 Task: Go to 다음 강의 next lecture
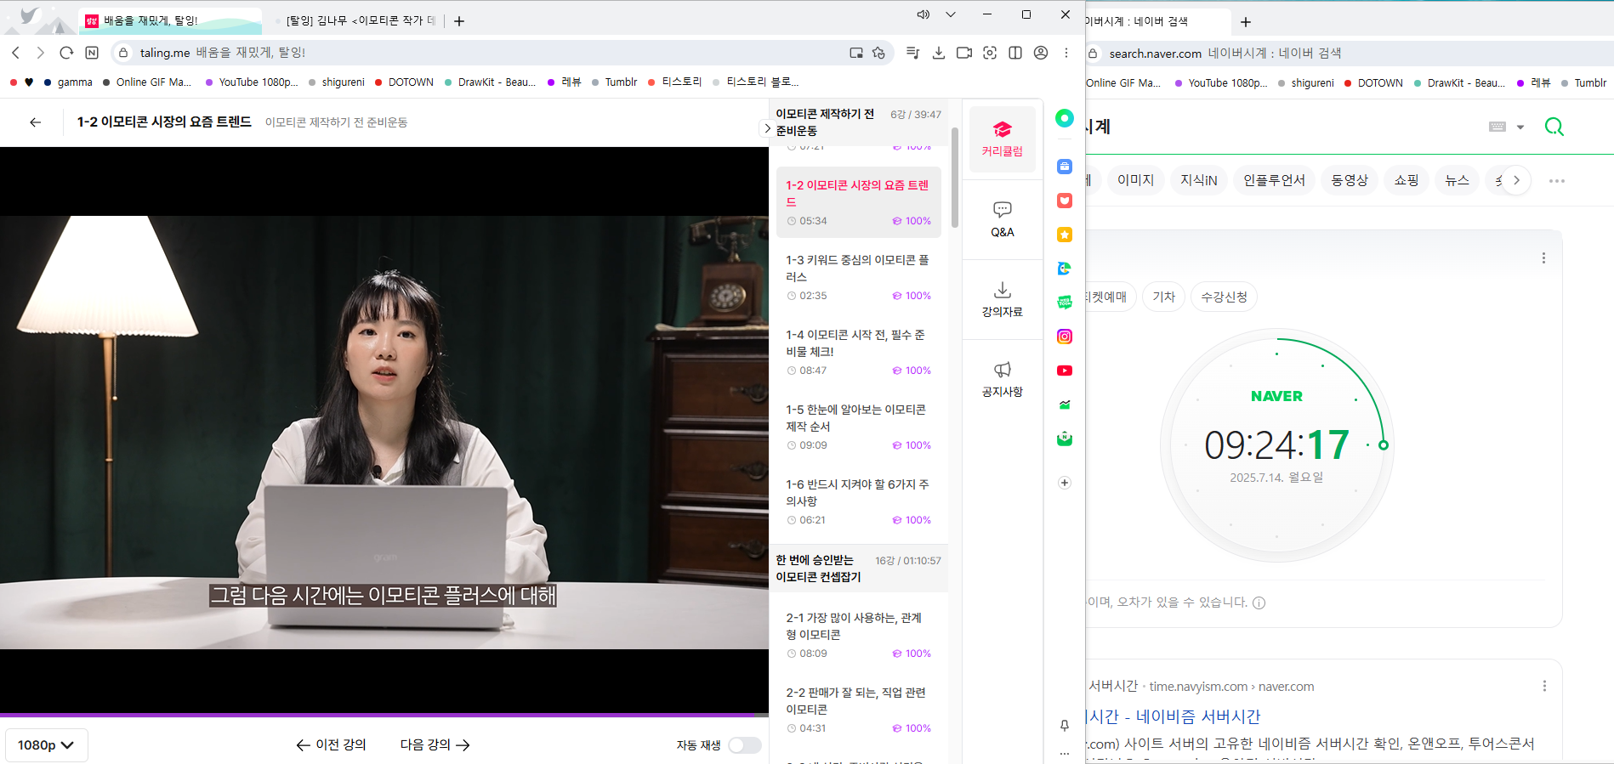(435, 744)
